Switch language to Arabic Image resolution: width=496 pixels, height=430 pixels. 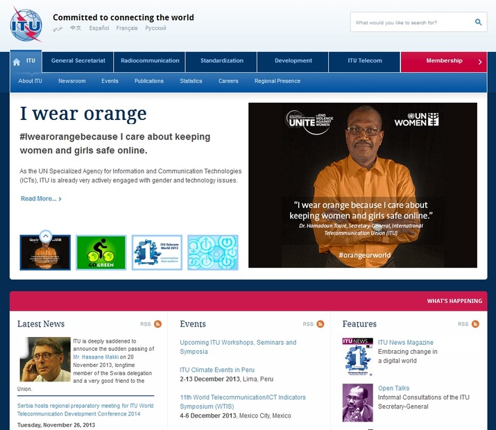(58, 28)
